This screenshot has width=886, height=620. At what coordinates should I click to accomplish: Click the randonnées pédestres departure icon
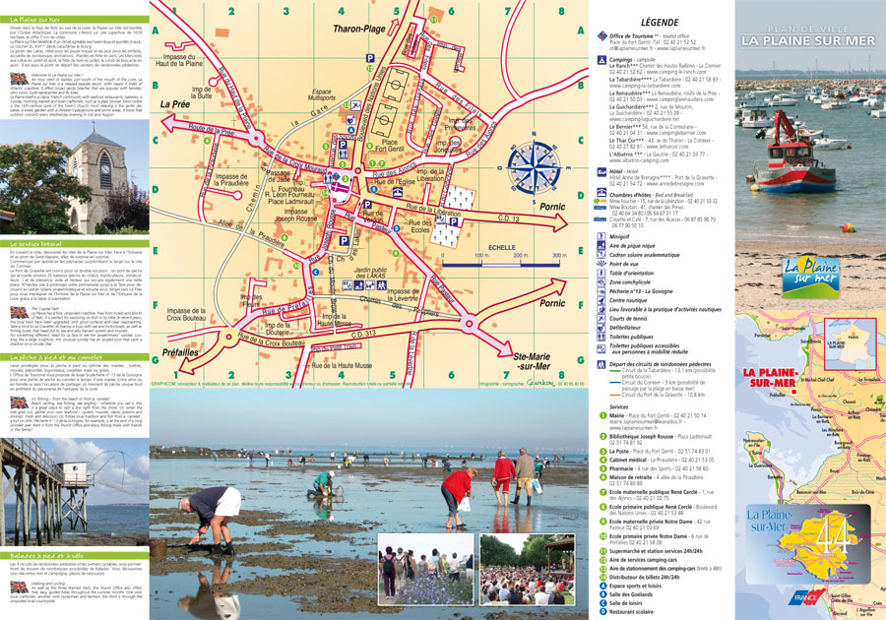[x=601, y=365]
